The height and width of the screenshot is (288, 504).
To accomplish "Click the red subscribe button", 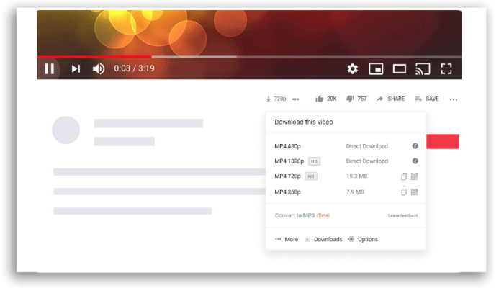I will pos(443,141).
